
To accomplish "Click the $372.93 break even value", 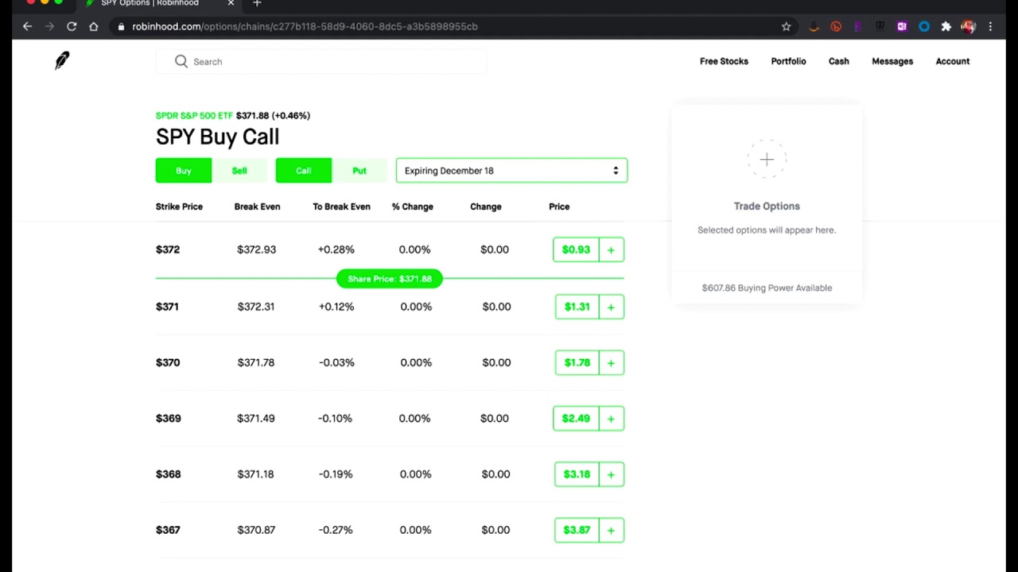I will click(256, 249).
